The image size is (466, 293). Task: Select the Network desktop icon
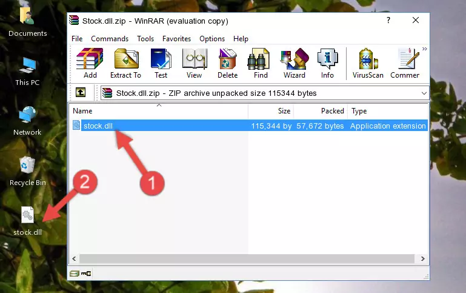pyautogui.click(x=27, y=121)
